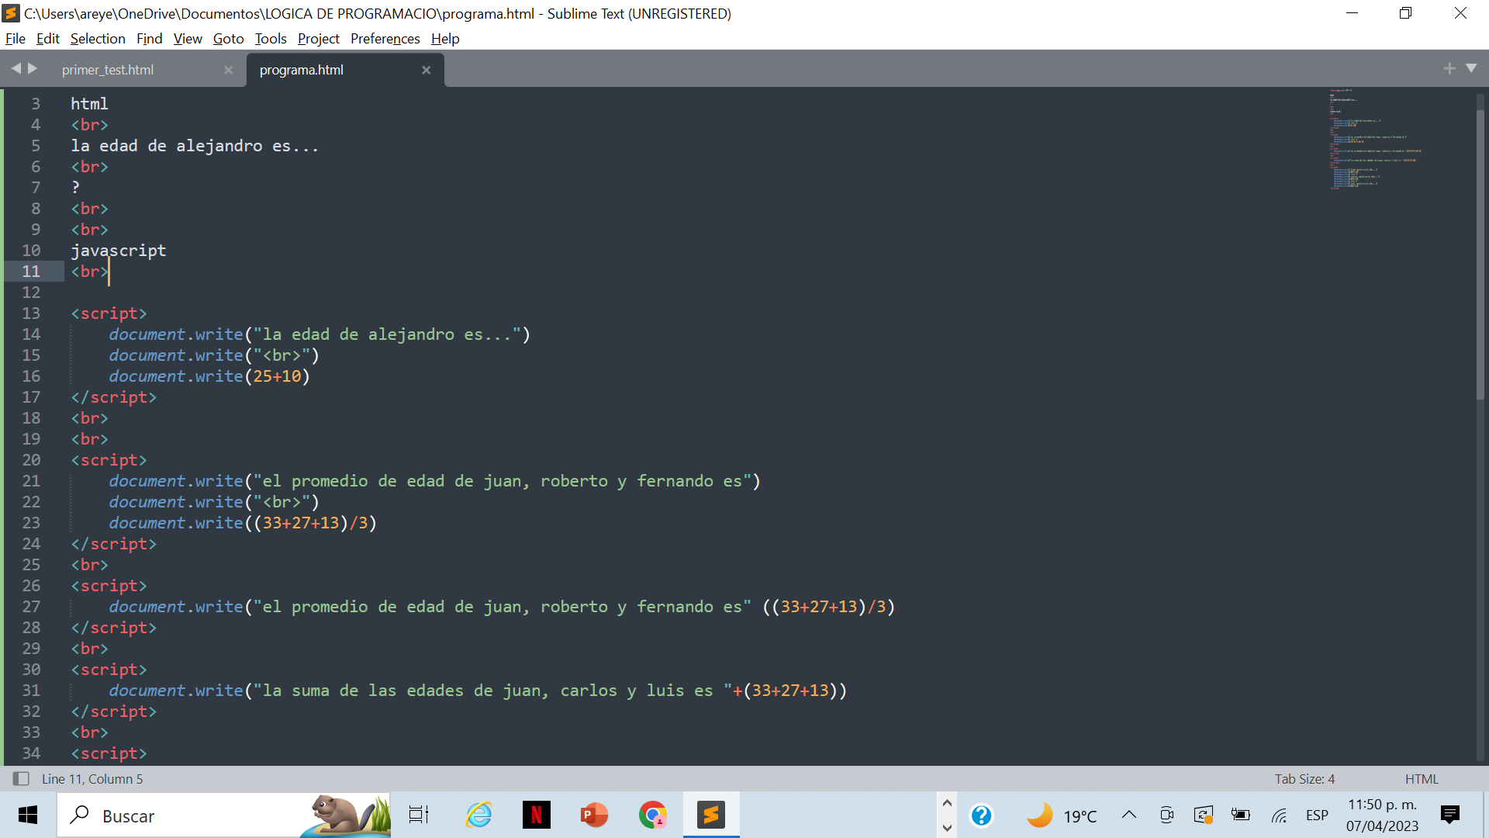
Task: Close the programa.html tab
Action: [x=426, y=70]
